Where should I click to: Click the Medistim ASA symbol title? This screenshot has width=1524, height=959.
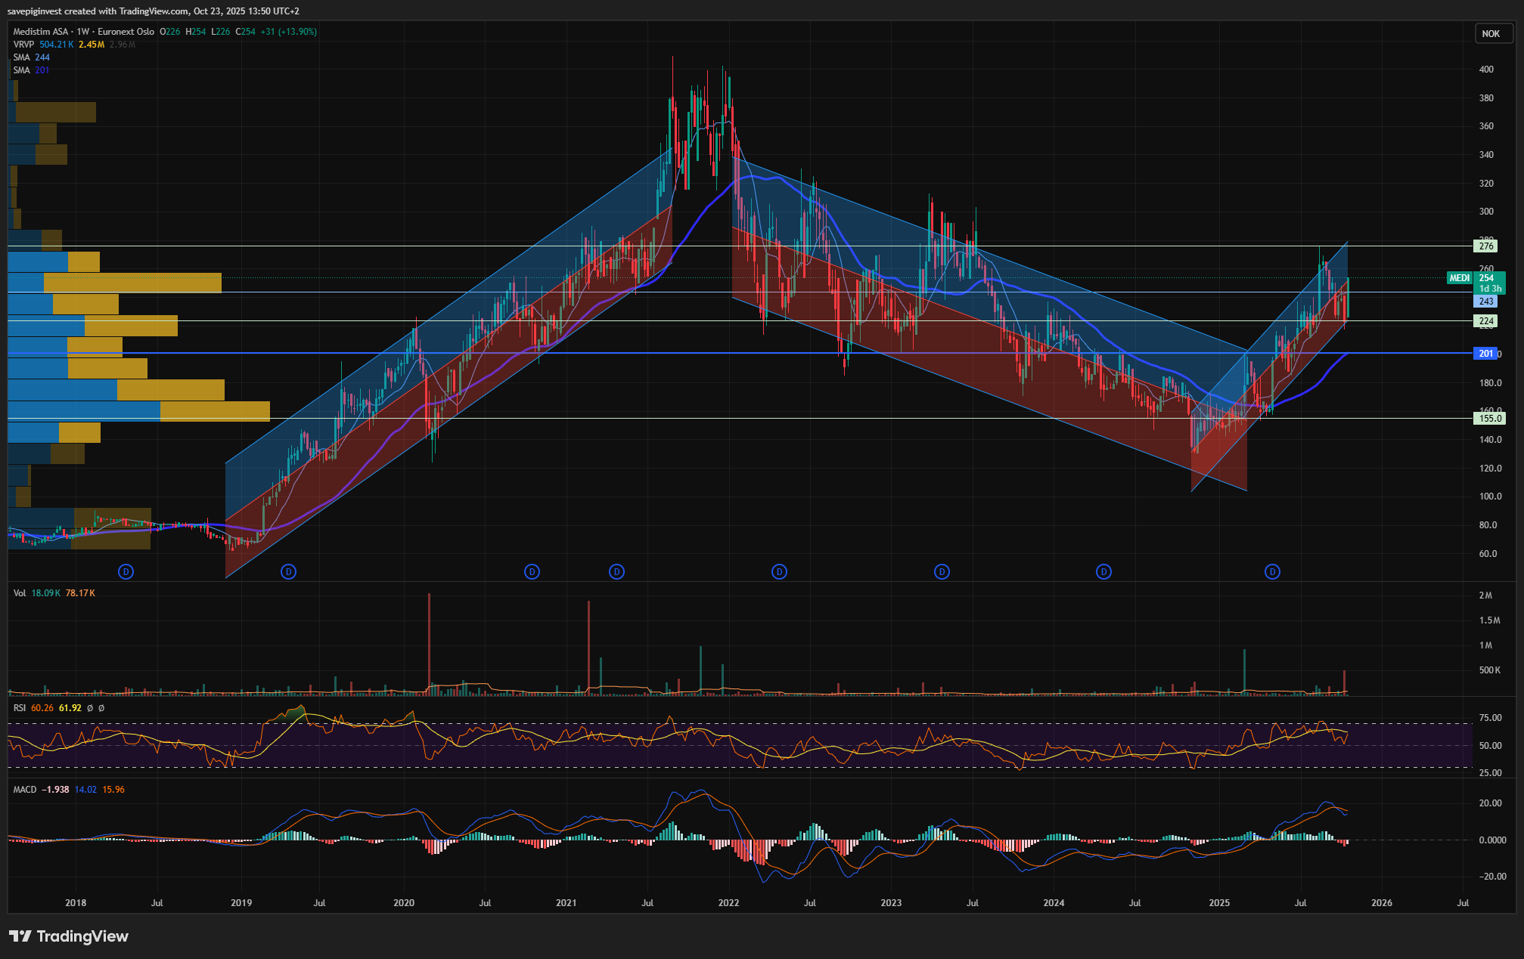pyautogui.click(x=40, y=32)
